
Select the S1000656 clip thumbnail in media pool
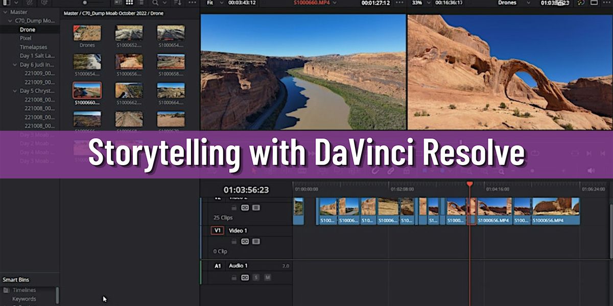pyautogui.click(x=129, y=62)
